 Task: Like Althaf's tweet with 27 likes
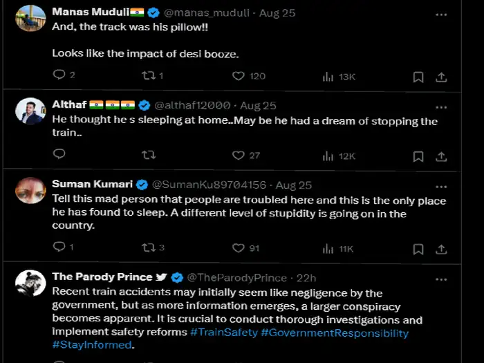239,156
